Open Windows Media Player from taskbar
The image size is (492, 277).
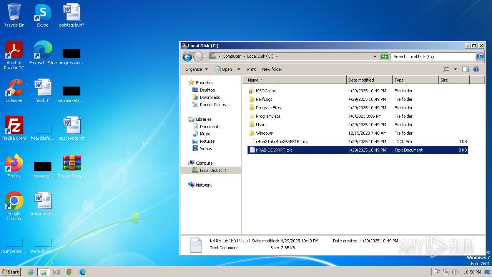click(x=57, y=272)
